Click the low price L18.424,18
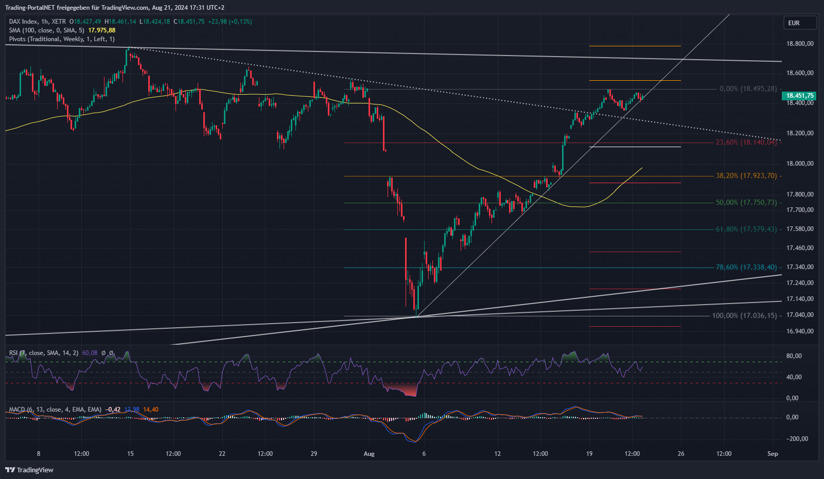 (155, 22)
